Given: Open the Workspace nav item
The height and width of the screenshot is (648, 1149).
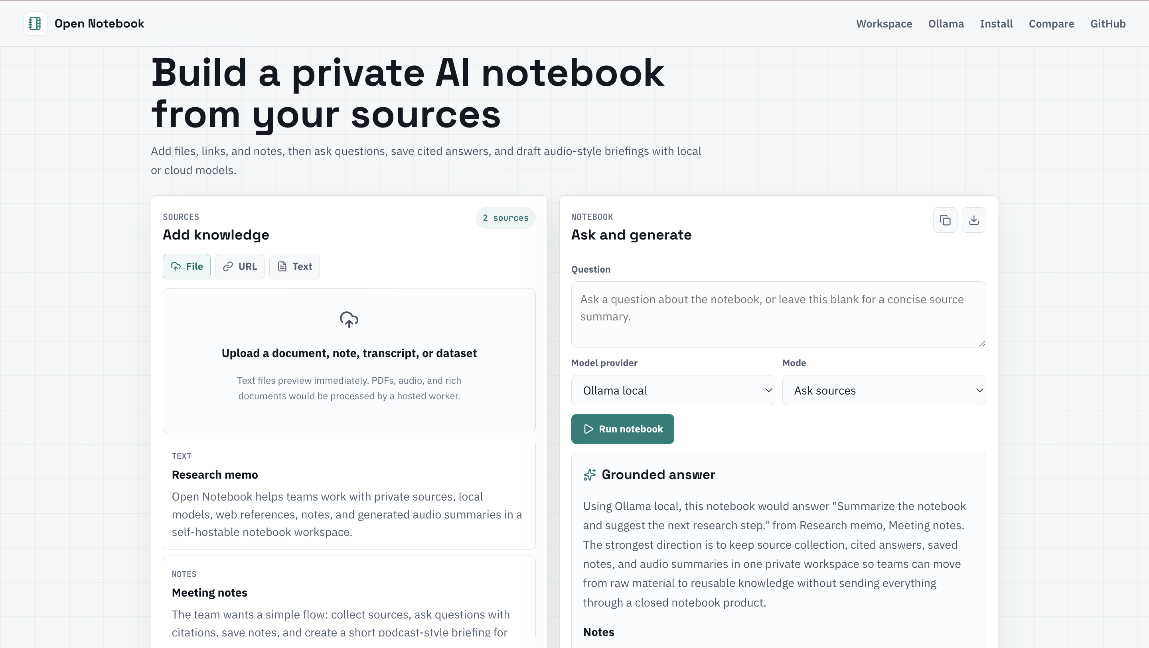Looking at the screenshot, I should (884, 24).
